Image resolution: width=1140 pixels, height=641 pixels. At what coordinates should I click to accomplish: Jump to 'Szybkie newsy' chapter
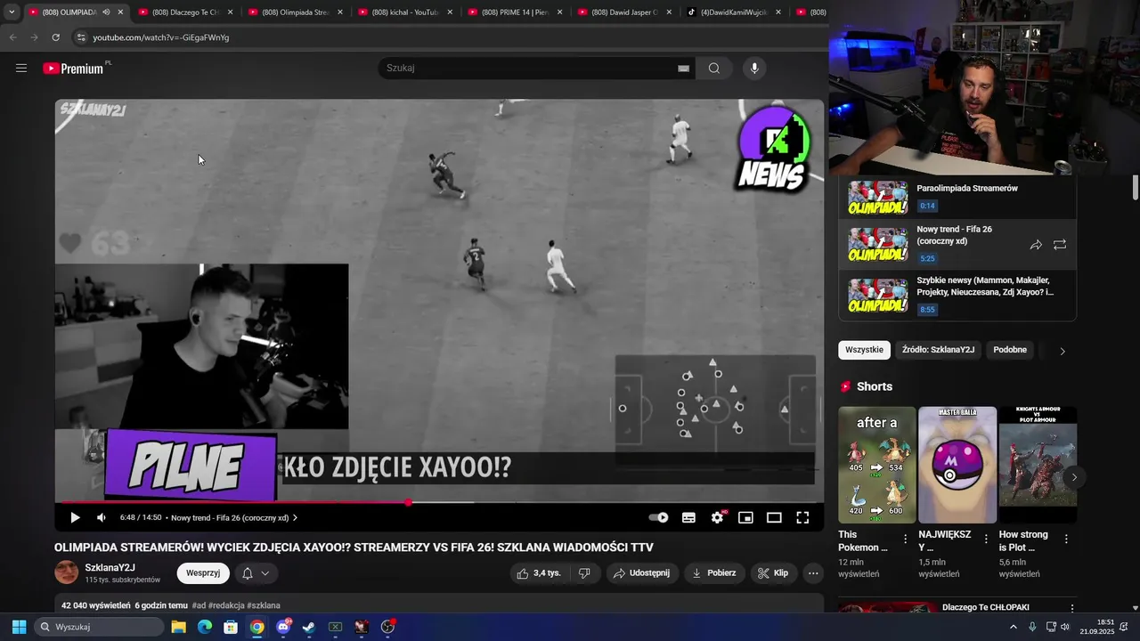(x=957, y=295)
